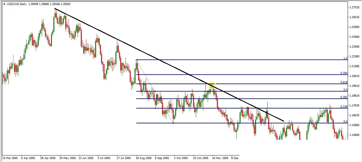The width and height of the screenshot is (362, 162).
Task: Click price 1.17635 on the price scale
Action: [355, 105]
